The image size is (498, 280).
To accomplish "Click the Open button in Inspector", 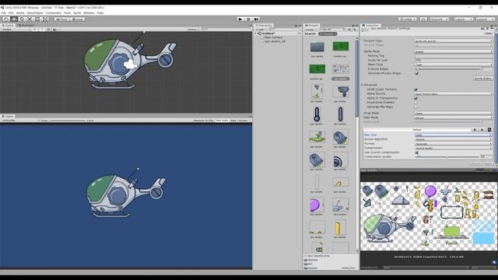I will point(489,33).
